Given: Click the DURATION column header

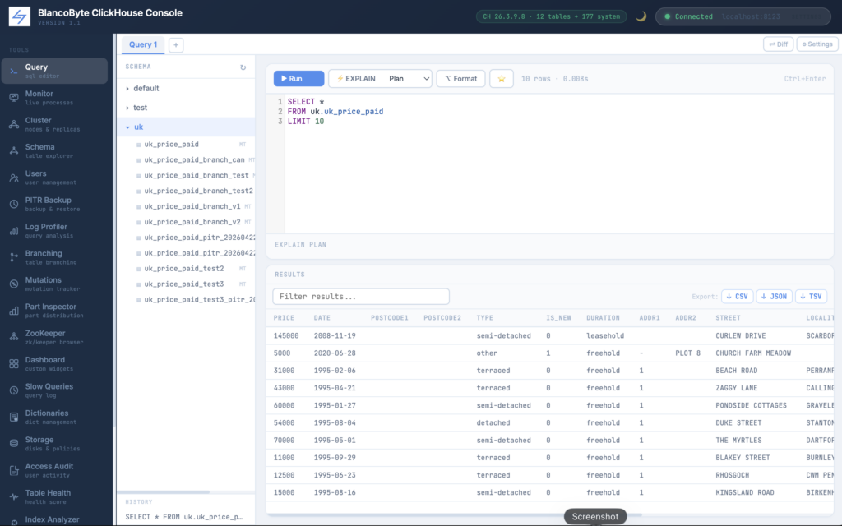Looking at the screenshot, I should point(603,318).
